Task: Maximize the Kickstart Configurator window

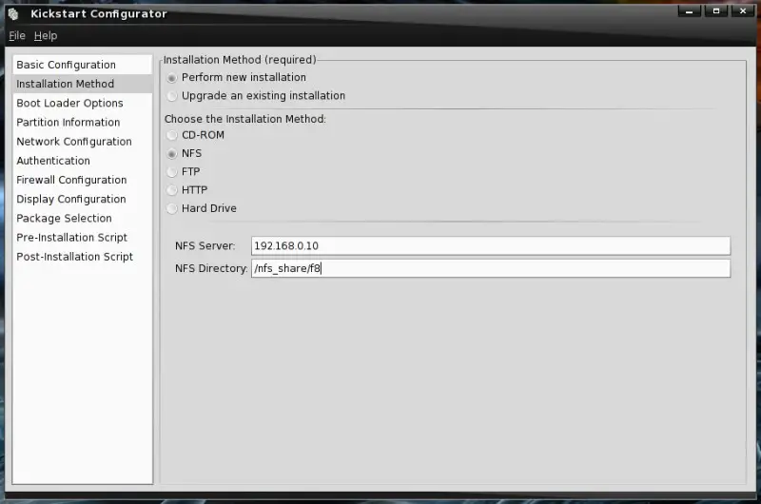Action: pyautogui.click(x=716, y=11)
